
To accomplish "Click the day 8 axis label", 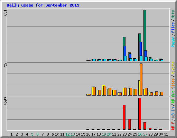I will click(48, 134).
